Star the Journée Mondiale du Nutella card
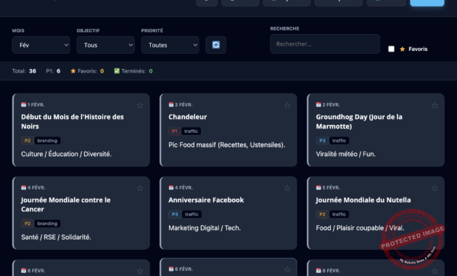The width and height of the screenshot is (457, 276). tap(435, 188)
